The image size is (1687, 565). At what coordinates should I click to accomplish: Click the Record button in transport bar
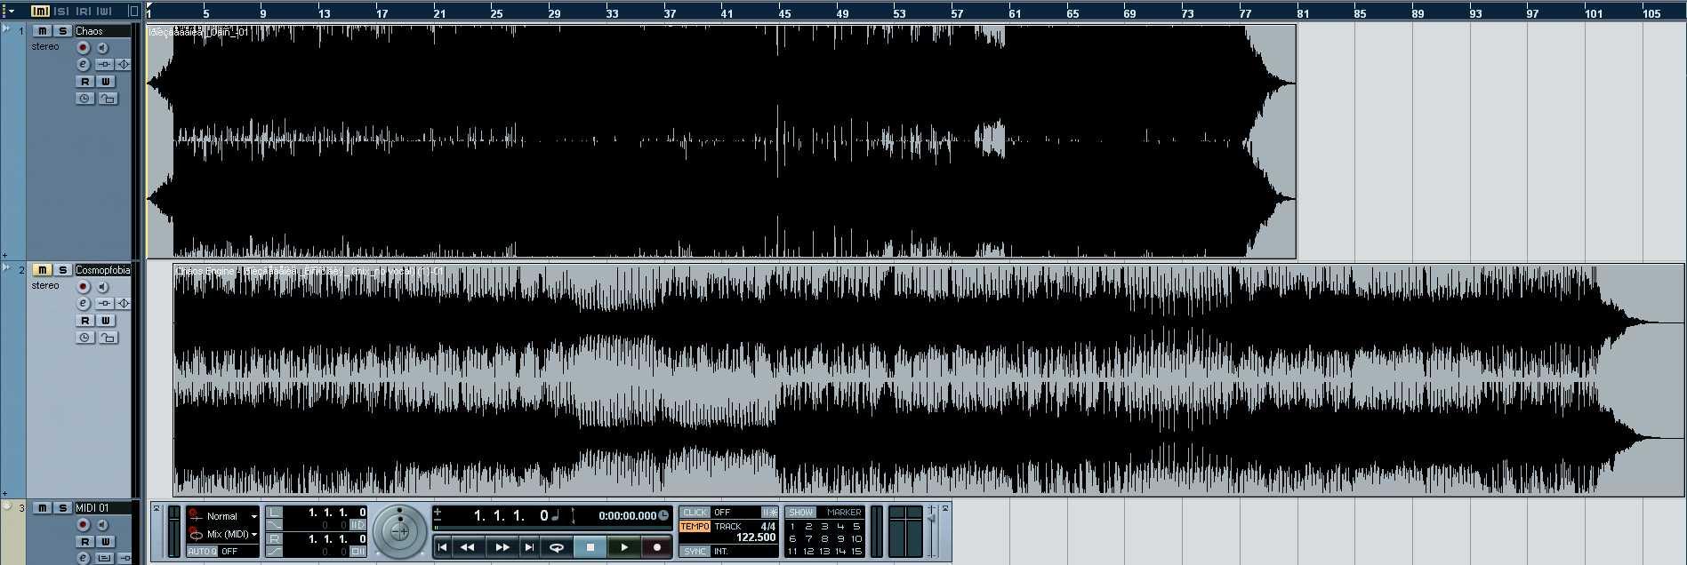[x=657, y=547]
